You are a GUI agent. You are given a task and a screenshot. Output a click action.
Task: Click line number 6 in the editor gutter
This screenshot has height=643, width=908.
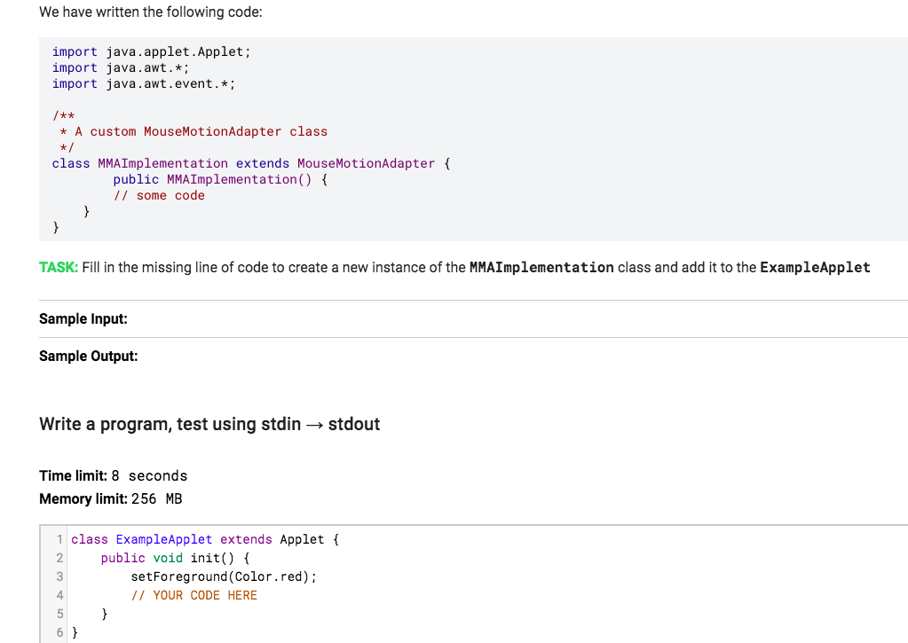[x=59, y=632]
